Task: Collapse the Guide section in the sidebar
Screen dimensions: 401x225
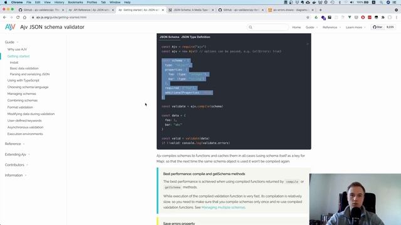Action: coord(11,42)
